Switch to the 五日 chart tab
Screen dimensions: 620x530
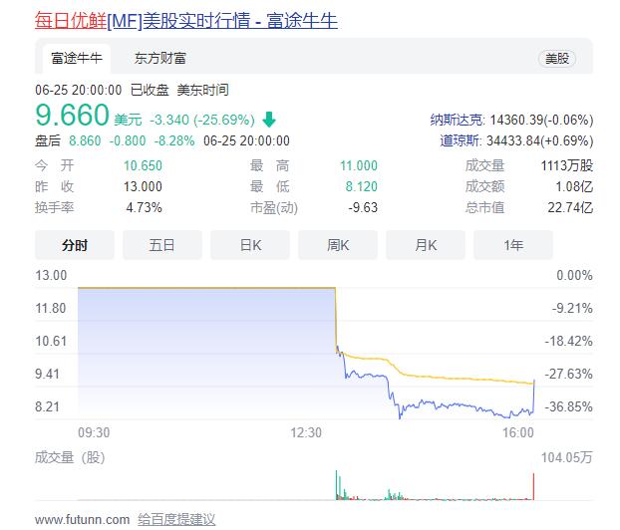162,245
